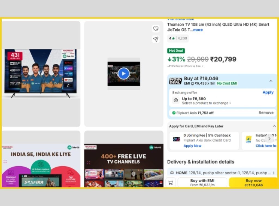The height and width of the screenshot is (206, 279).
Task: Click 'Up to ₹6,380' exchange value
Action: coord(194,99)
